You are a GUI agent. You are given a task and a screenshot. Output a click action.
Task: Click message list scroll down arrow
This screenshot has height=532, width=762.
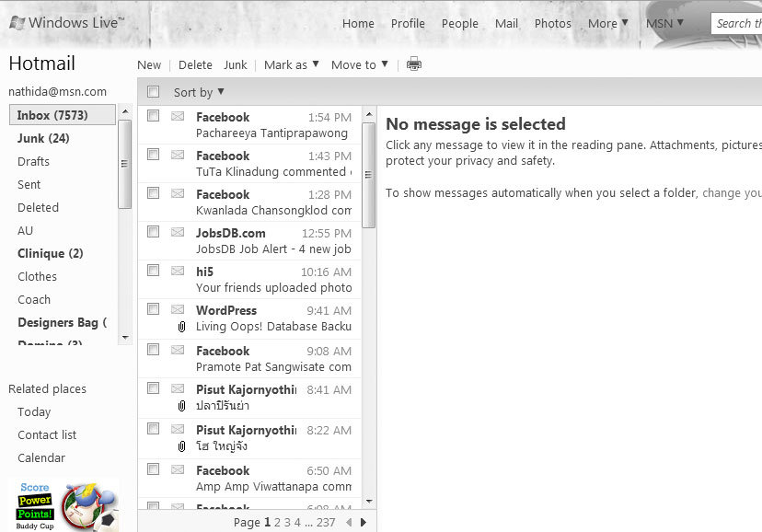coord(369,502)
